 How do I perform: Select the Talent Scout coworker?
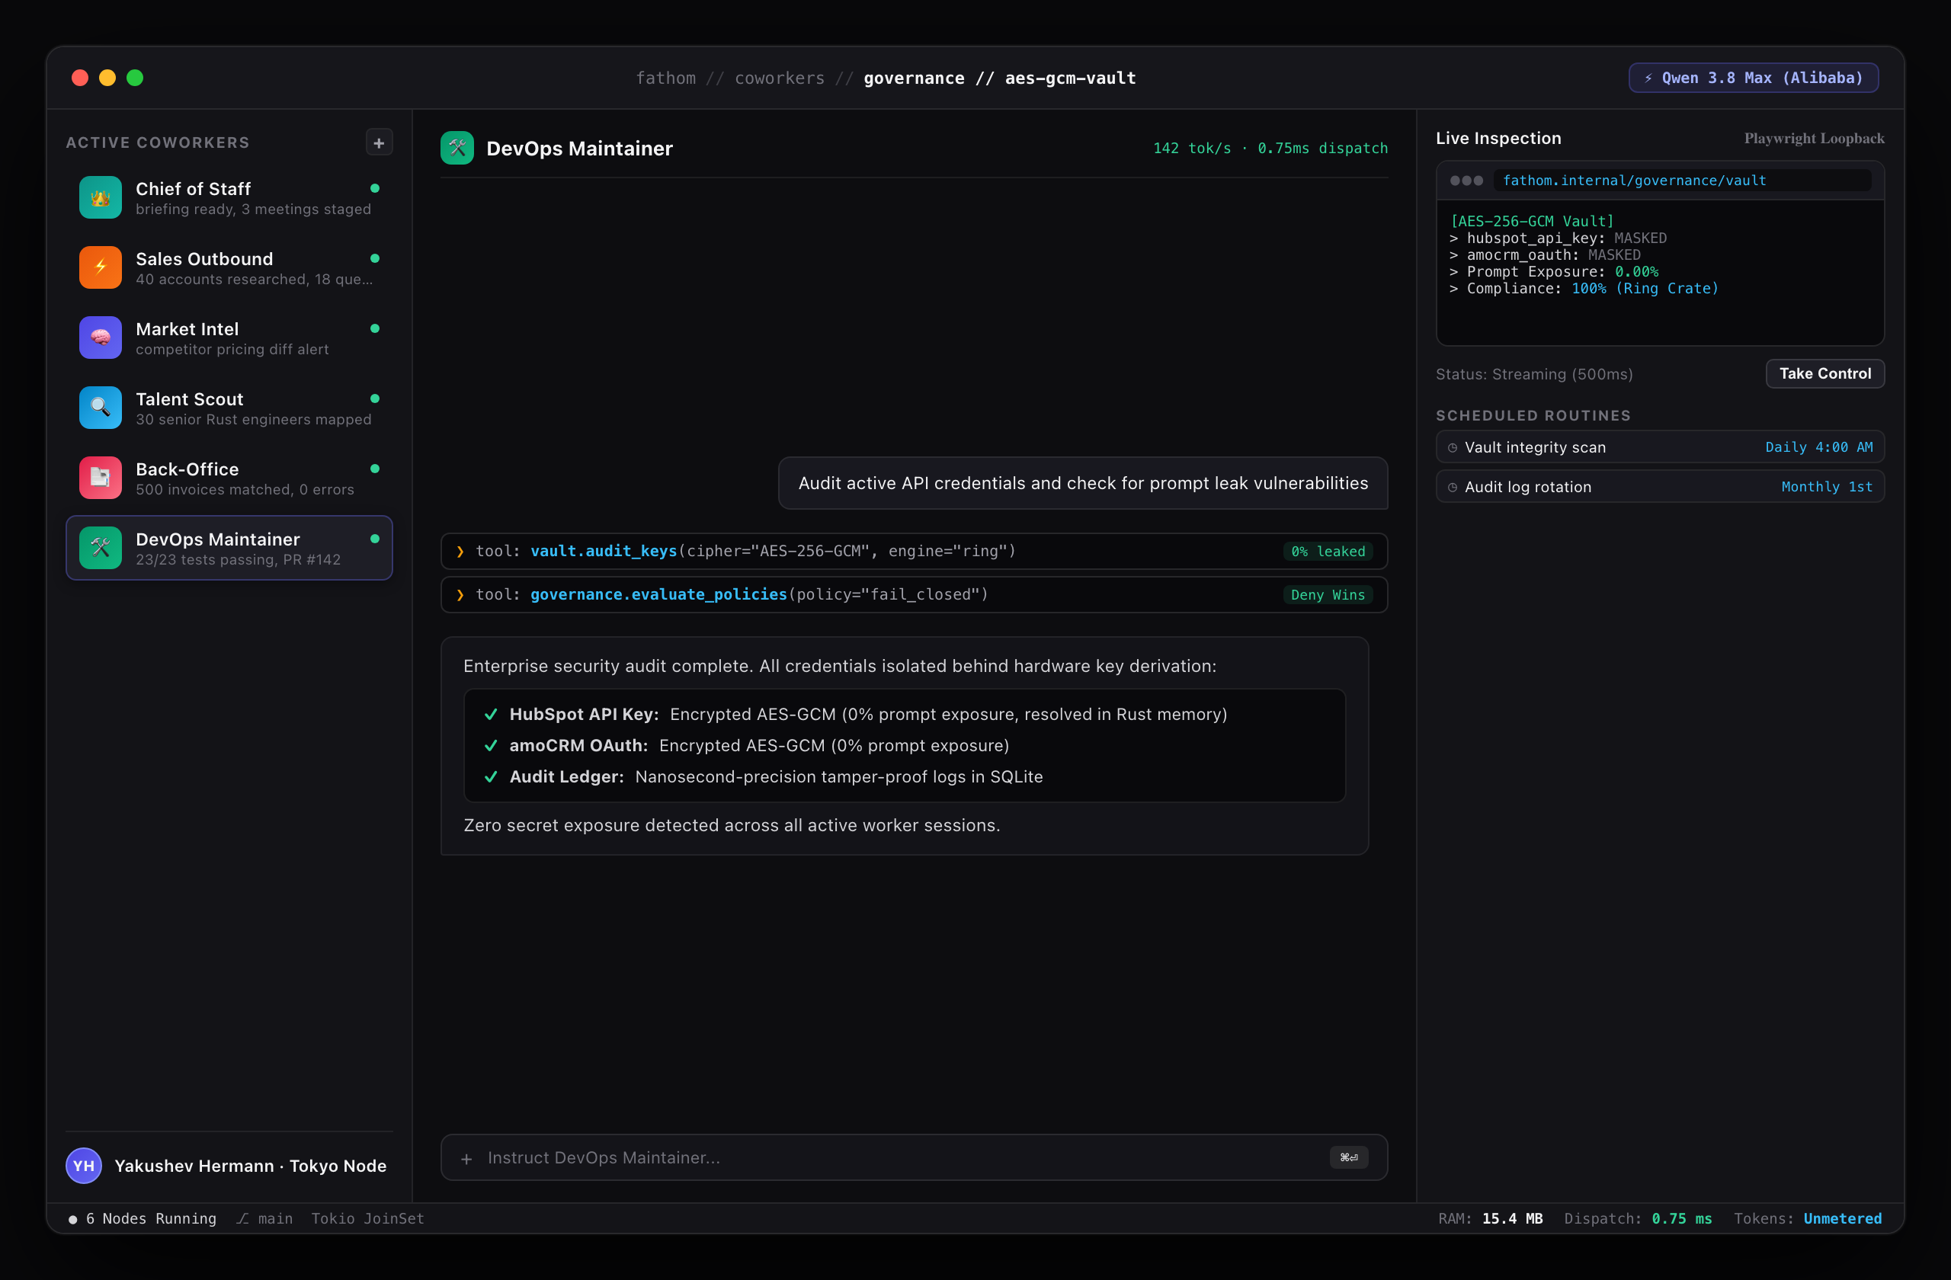[x=229, y=408]
